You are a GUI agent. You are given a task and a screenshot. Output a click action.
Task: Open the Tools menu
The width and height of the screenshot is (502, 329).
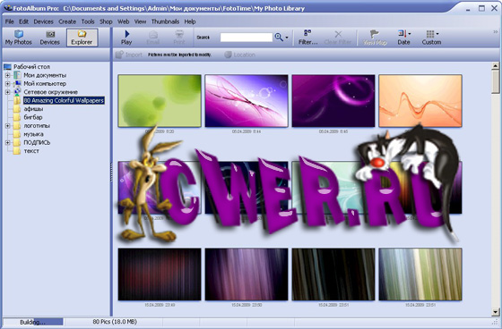(88, 21)
